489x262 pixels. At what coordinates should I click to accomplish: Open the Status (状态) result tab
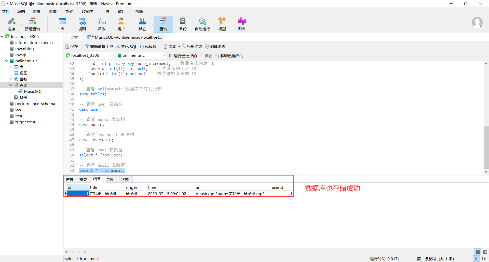(125, 179)
